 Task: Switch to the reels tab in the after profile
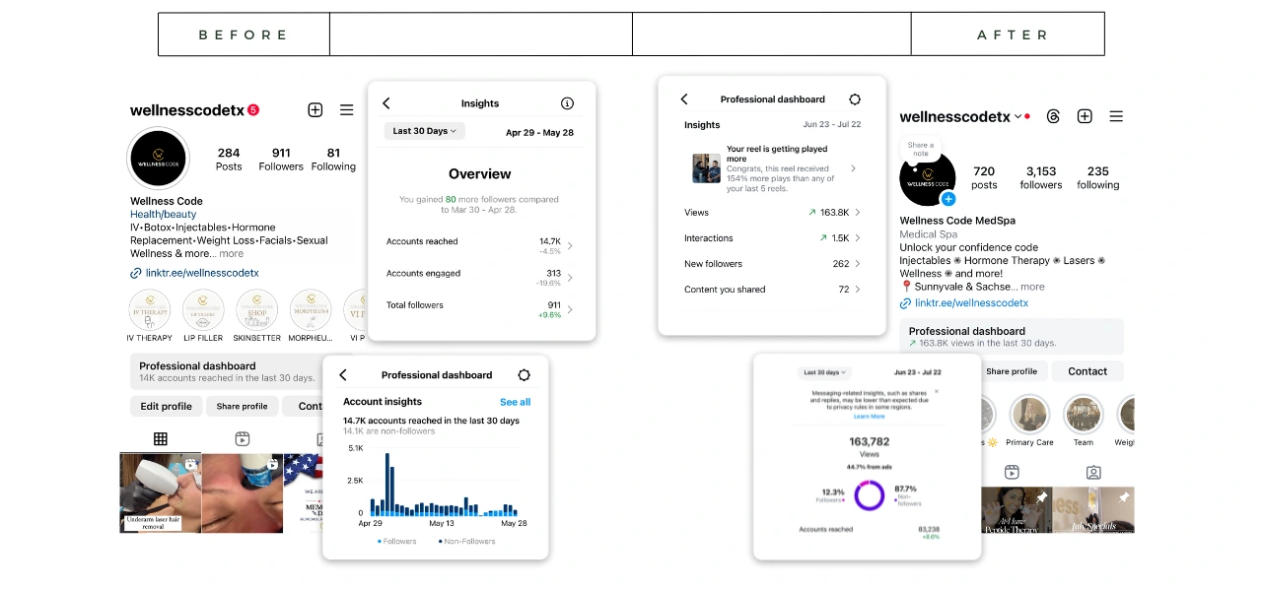coord(1012,472)
